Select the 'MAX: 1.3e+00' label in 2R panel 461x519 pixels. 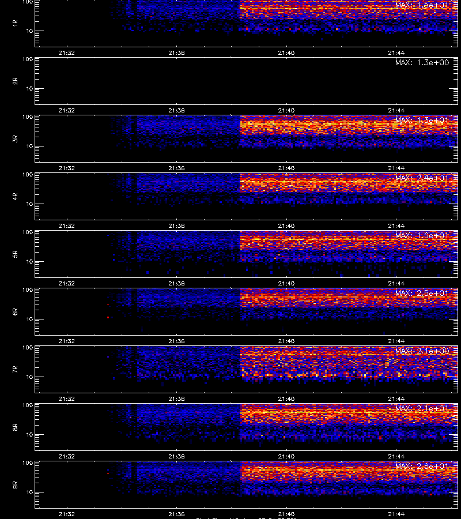pyautogui.click(x=422, y=62)
